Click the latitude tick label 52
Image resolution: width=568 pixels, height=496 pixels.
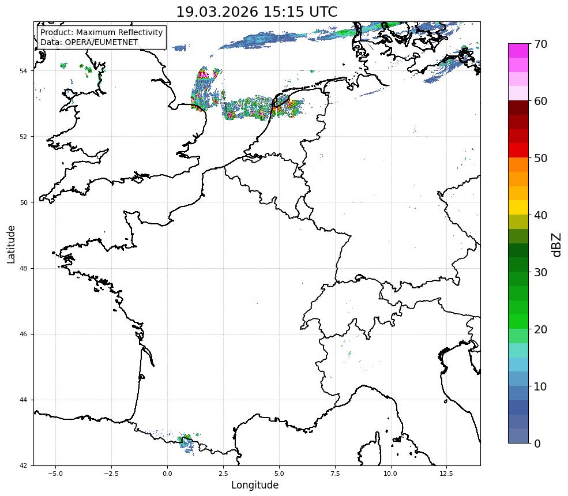tap(23, 137)
